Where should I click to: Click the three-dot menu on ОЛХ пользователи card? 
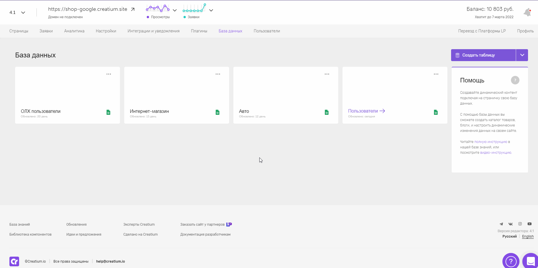(x=109, y=74)
